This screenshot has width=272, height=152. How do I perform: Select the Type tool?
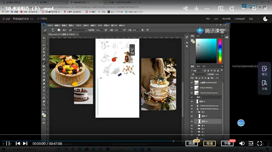44,91
